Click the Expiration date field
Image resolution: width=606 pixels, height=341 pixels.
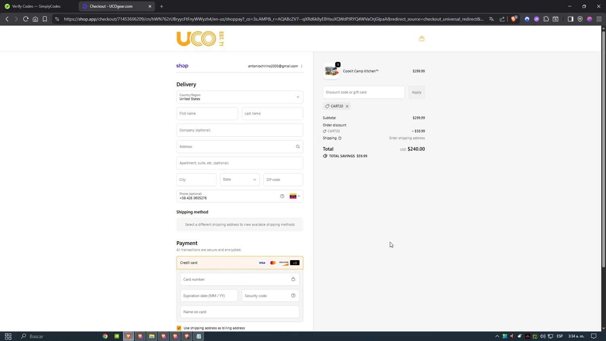(x=209, y=296)
